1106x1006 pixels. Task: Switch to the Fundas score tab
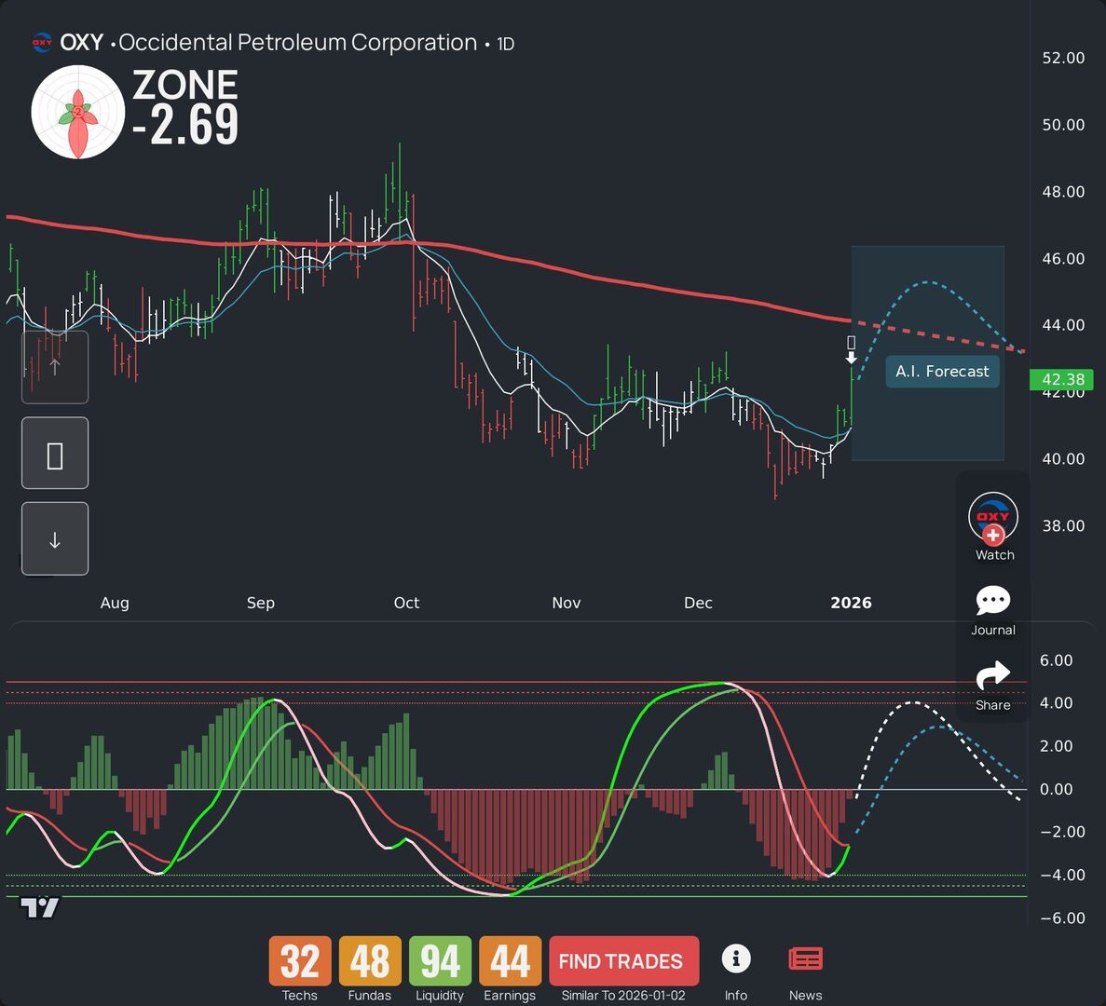(369, 961)
